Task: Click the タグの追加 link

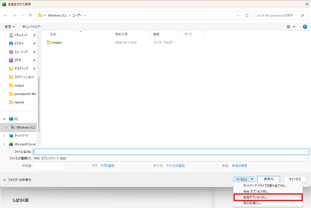Action: (107, 166)
